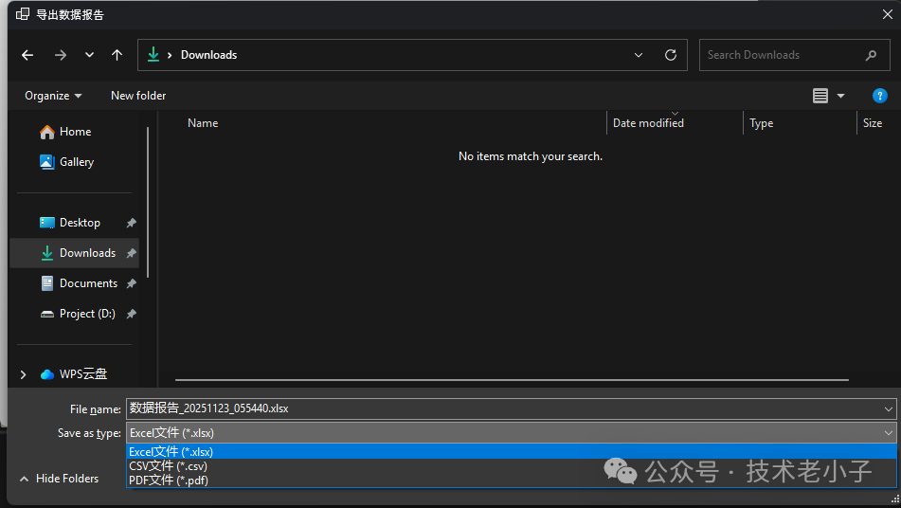Image resolution: width=901 pixels, height=508 pixels.
Task: Open the Help question mark icon
Action: coord(879,96)
